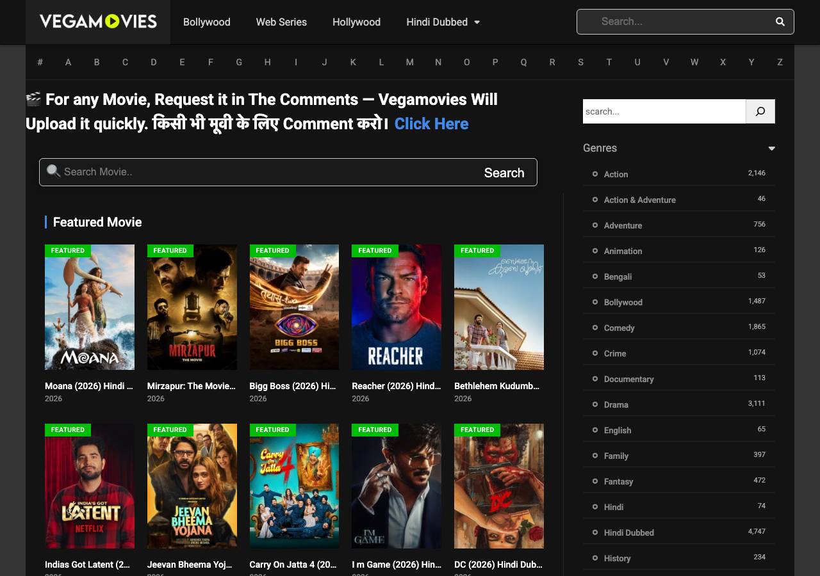The height and width of the screenshot is (576, 820).
Task: Select the Bengali genre
Action: tap(618, 276)
